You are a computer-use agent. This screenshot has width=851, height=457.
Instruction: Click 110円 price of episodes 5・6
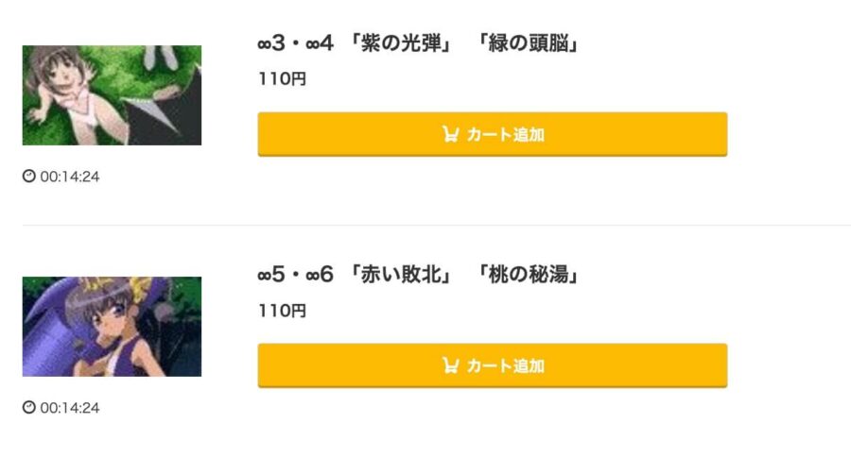pyautogui.click(x=282, y=311)
